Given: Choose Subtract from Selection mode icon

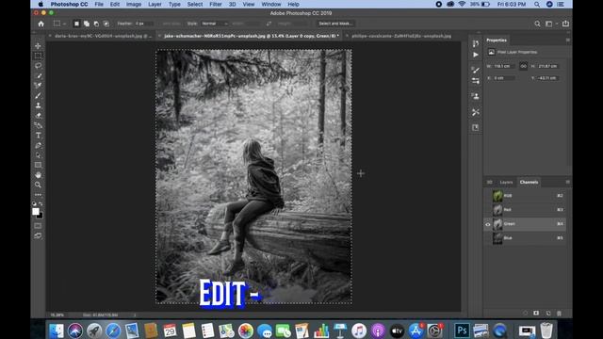Looking at the screenshot, I should [96, 24].
